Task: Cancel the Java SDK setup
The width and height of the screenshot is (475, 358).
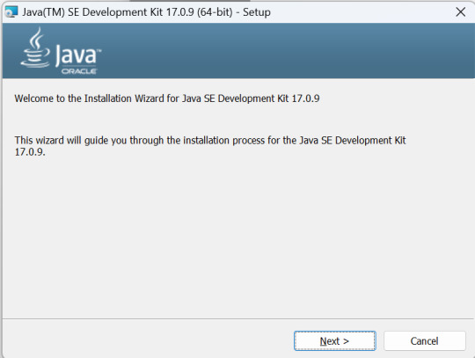Action: click(424, 341)
